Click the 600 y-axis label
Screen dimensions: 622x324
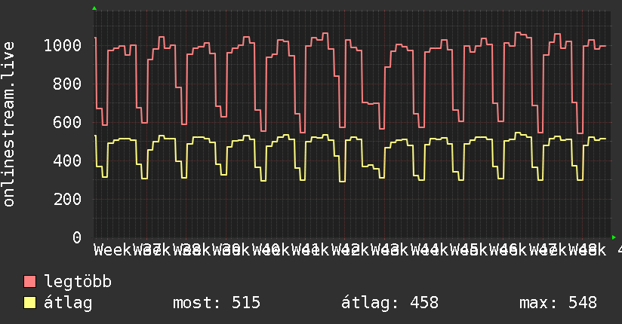[x=67, y=122]
